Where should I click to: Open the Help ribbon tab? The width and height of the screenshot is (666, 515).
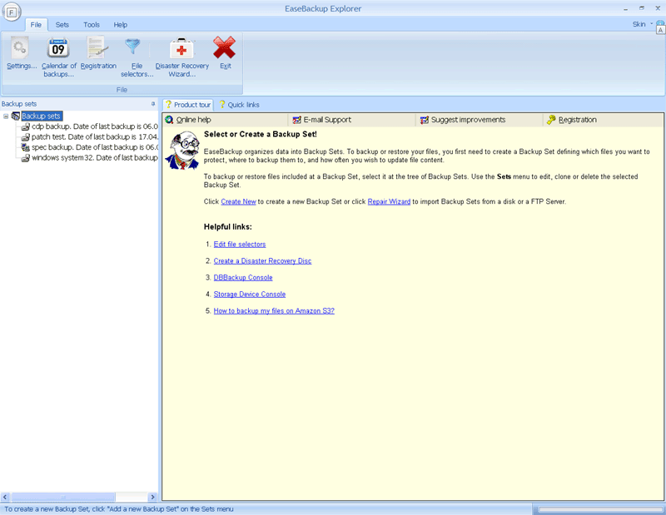(120, 25)
